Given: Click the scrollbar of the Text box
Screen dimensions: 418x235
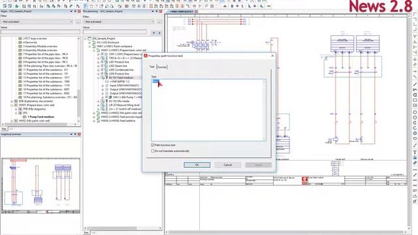Looking at the screenshot, I should (x=264, y=110).
